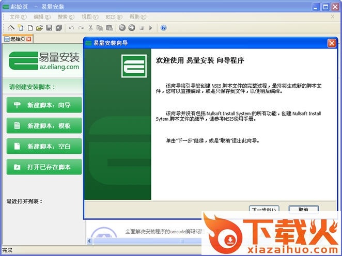342x256 pixels.
Task: Close the 起始页 tab with red X
Action: pyautogui.click(x=28, y=39)
